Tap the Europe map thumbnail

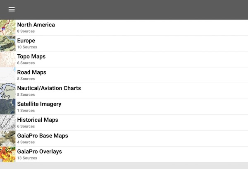[x=7, y=43]
